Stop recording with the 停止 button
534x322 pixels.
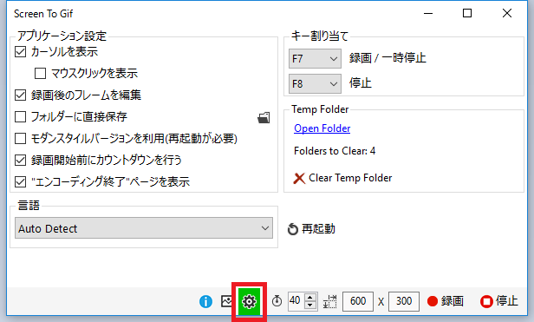499,301
